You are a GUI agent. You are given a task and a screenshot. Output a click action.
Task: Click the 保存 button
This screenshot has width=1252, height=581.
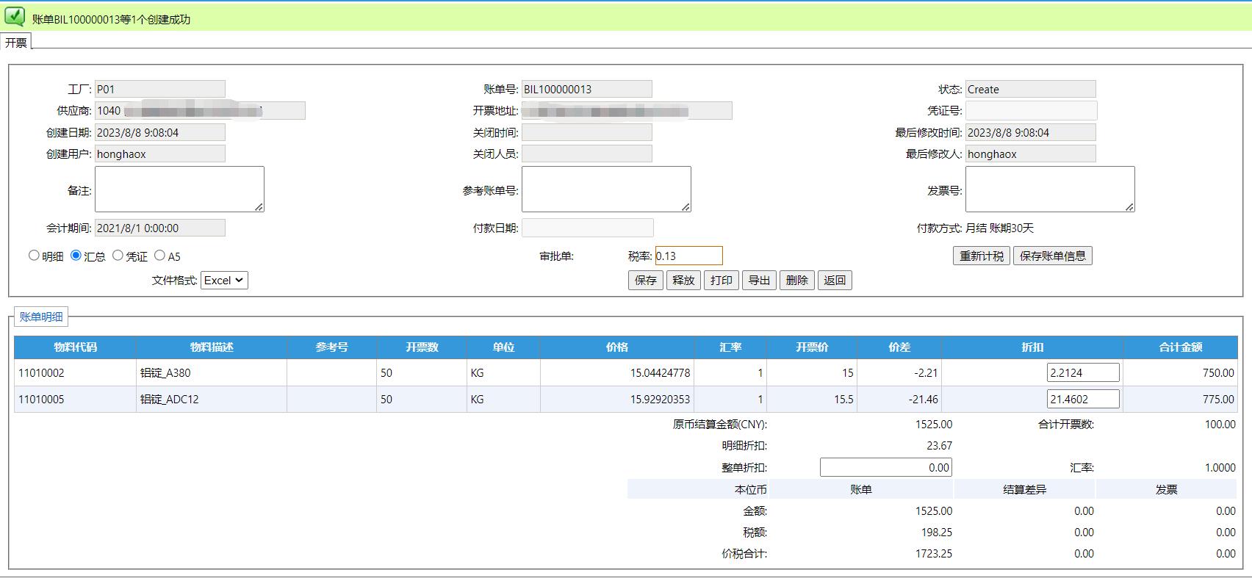(x=646, y=280)
